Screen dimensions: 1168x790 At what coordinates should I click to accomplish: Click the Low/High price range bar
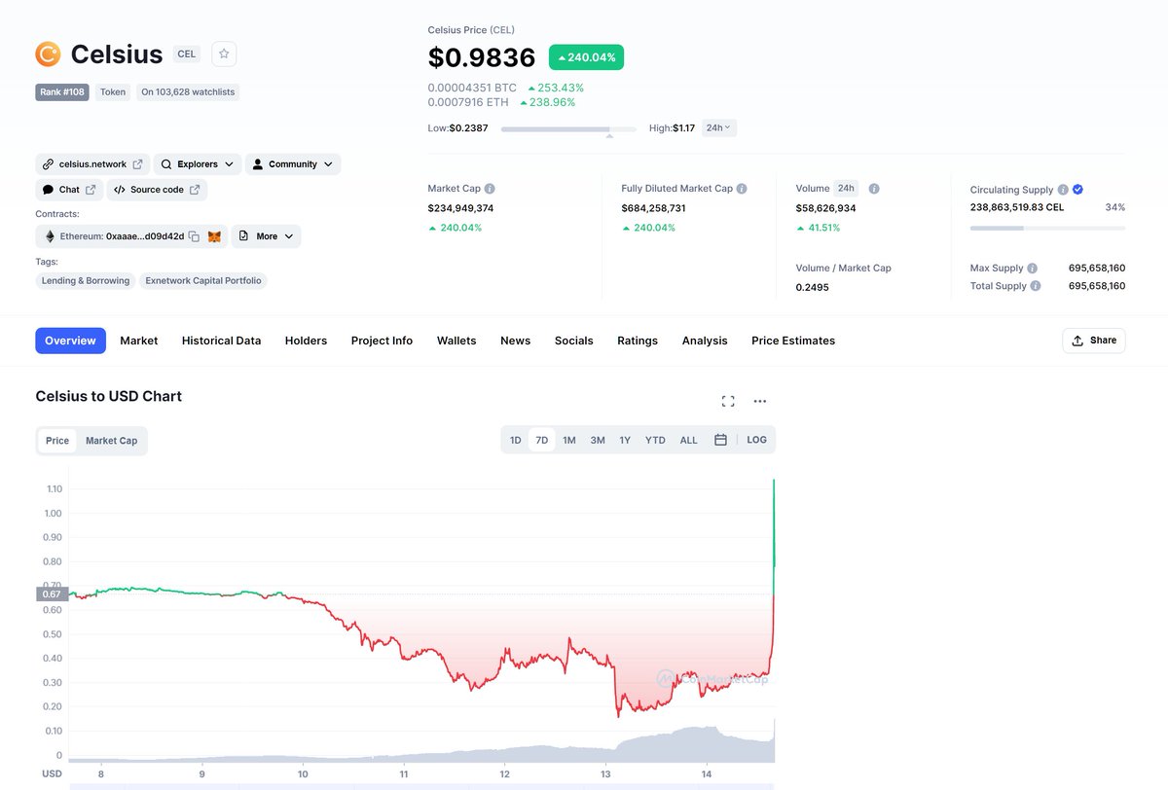click(568, 128)
